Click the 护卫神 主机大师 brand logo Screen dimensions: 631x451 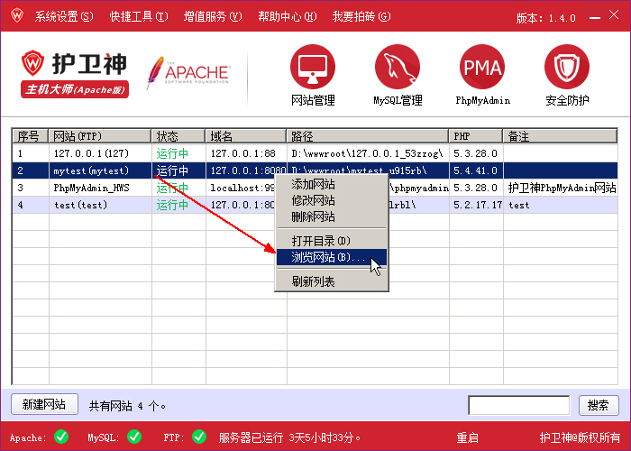[75, 74]
